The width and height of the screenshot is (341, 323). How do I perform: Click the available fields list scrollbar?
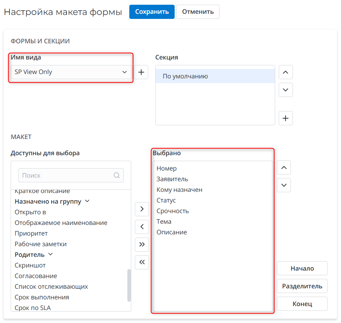tap(129, 285)
